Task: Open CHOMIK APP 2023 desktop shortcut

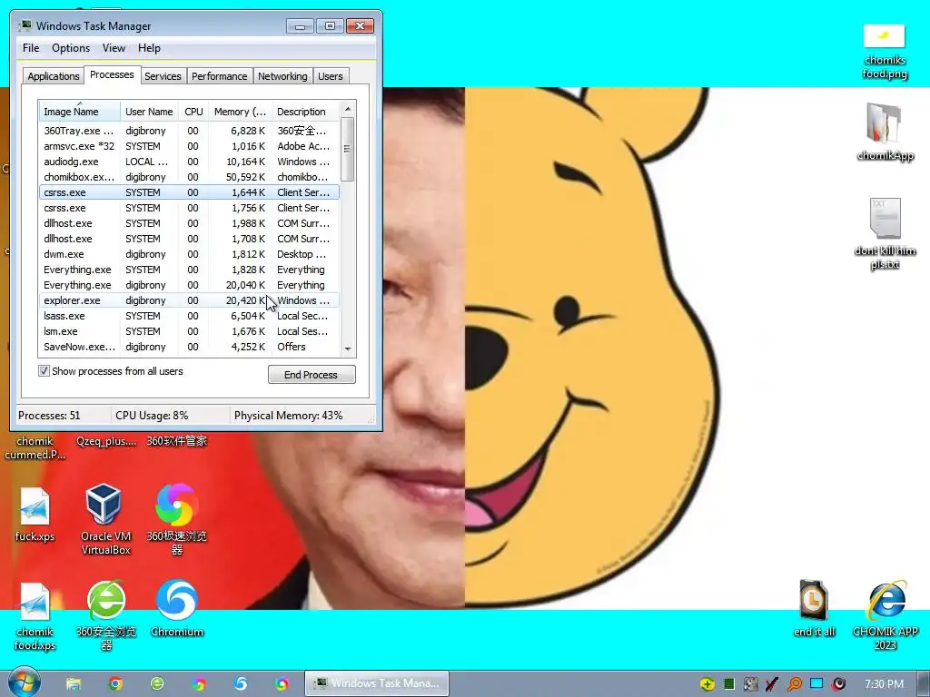Action: (x=885, y=615)
